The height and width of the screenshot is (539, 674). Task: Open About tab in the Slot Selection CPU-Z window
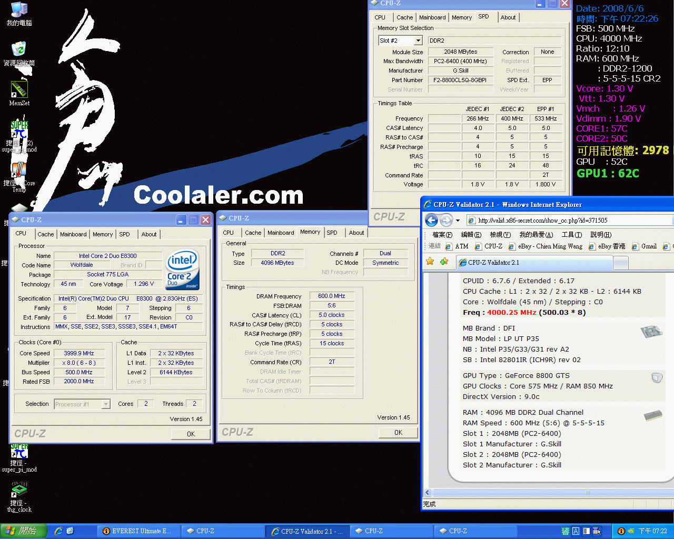[508, 17]
